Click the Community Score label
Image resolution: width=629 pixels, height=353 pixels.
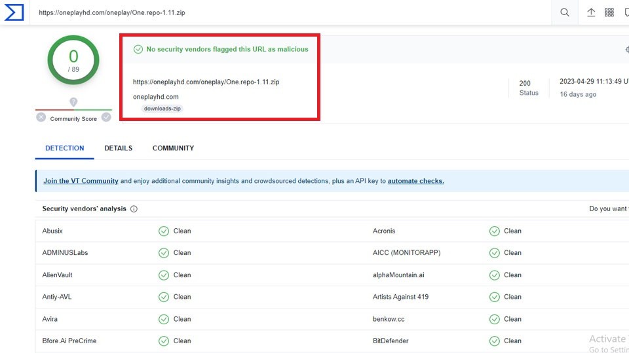point(73,119)
